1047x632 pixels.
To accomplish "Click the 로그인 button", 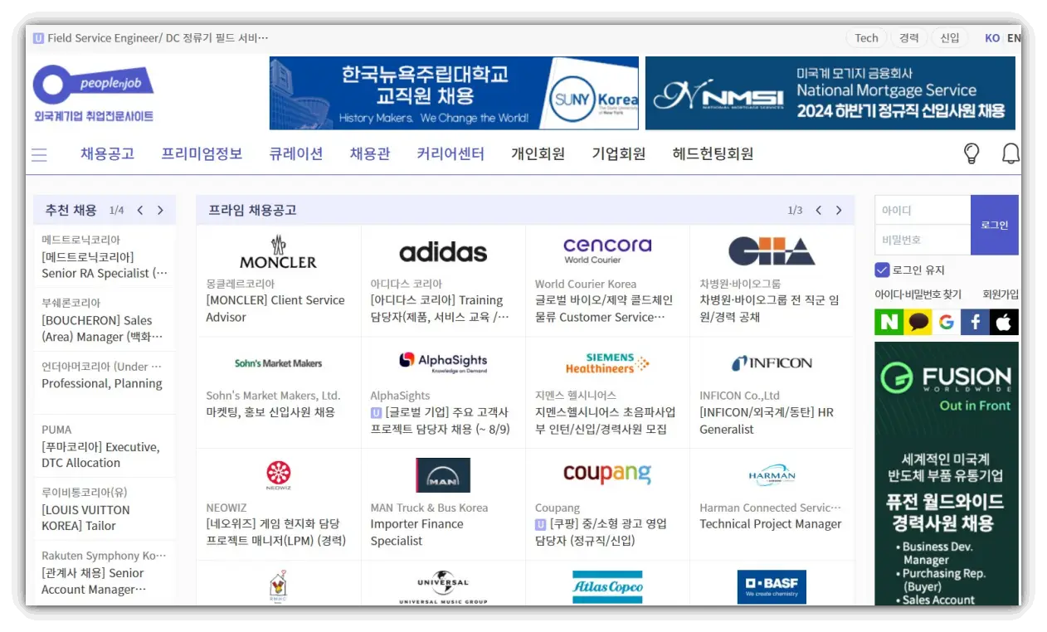I will [x=994, y=225].
